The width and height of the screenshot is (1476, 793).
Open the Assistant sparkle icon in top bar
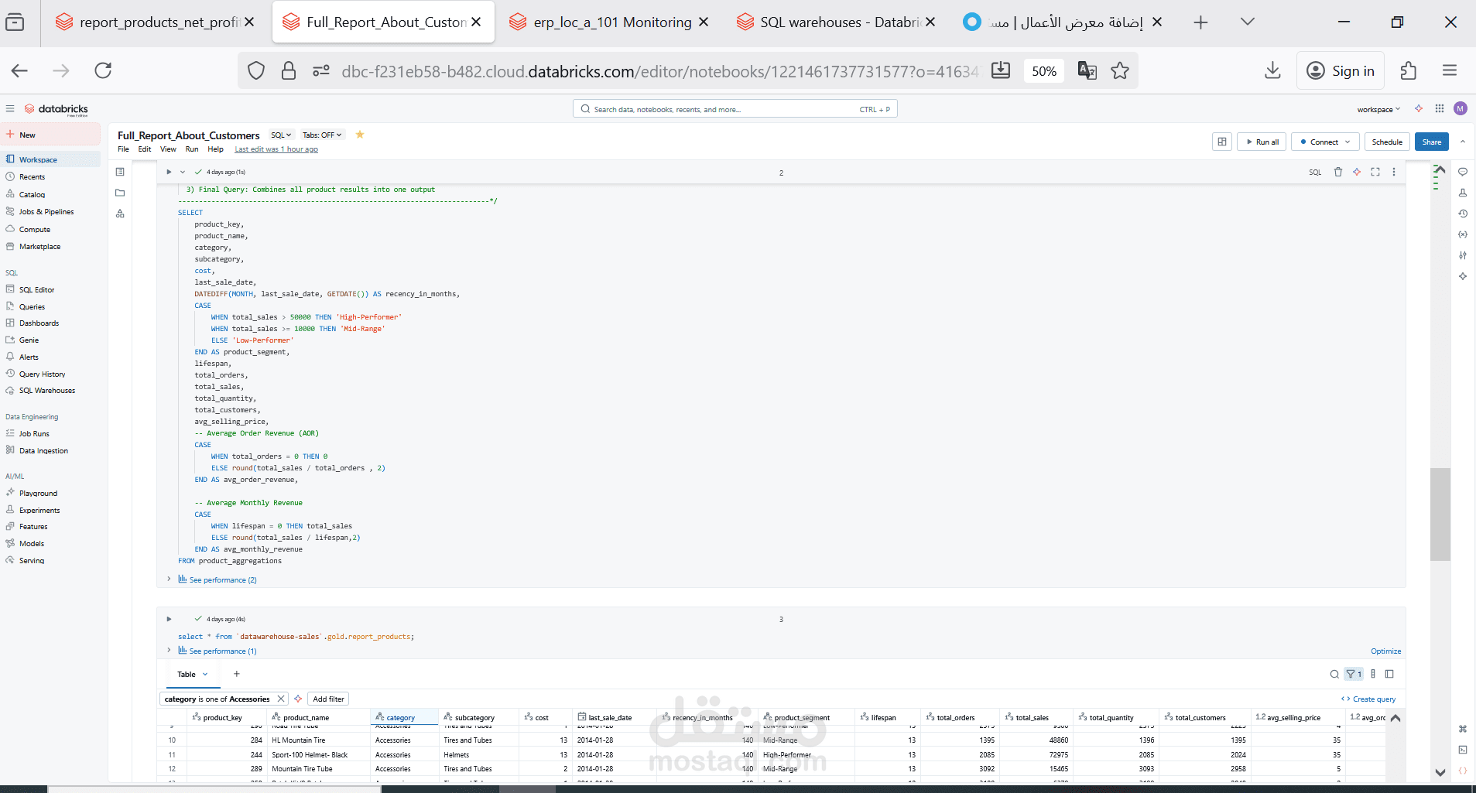coord(1419,109)
